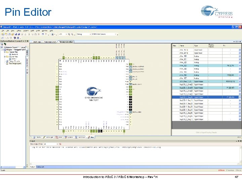Switch to the Notice List tab
This screenshot has width=242, height=181.
pos(40,167)
